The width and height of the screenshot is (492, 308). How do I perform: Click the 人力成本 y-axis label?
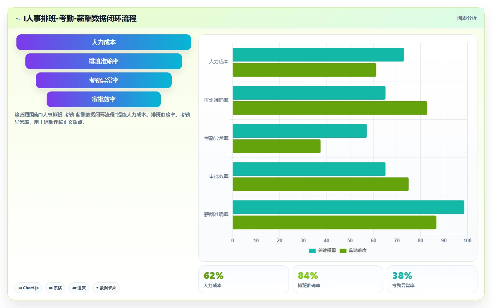pos(219,62)
